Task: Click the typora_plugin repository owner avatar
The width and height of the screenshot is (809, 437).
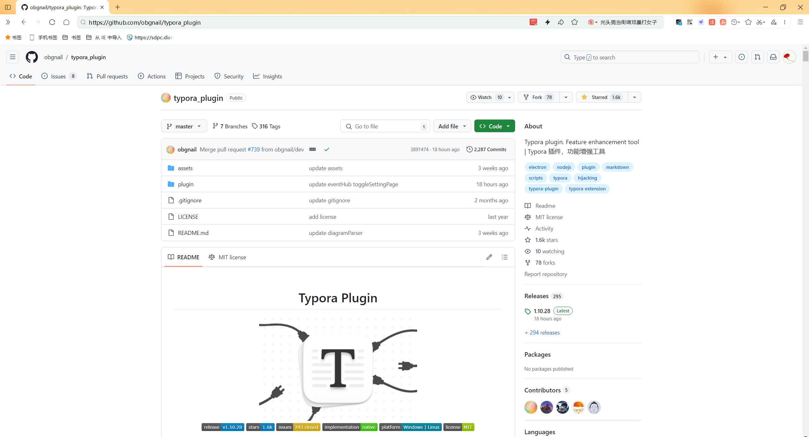Action: click(x=166, y=98)
